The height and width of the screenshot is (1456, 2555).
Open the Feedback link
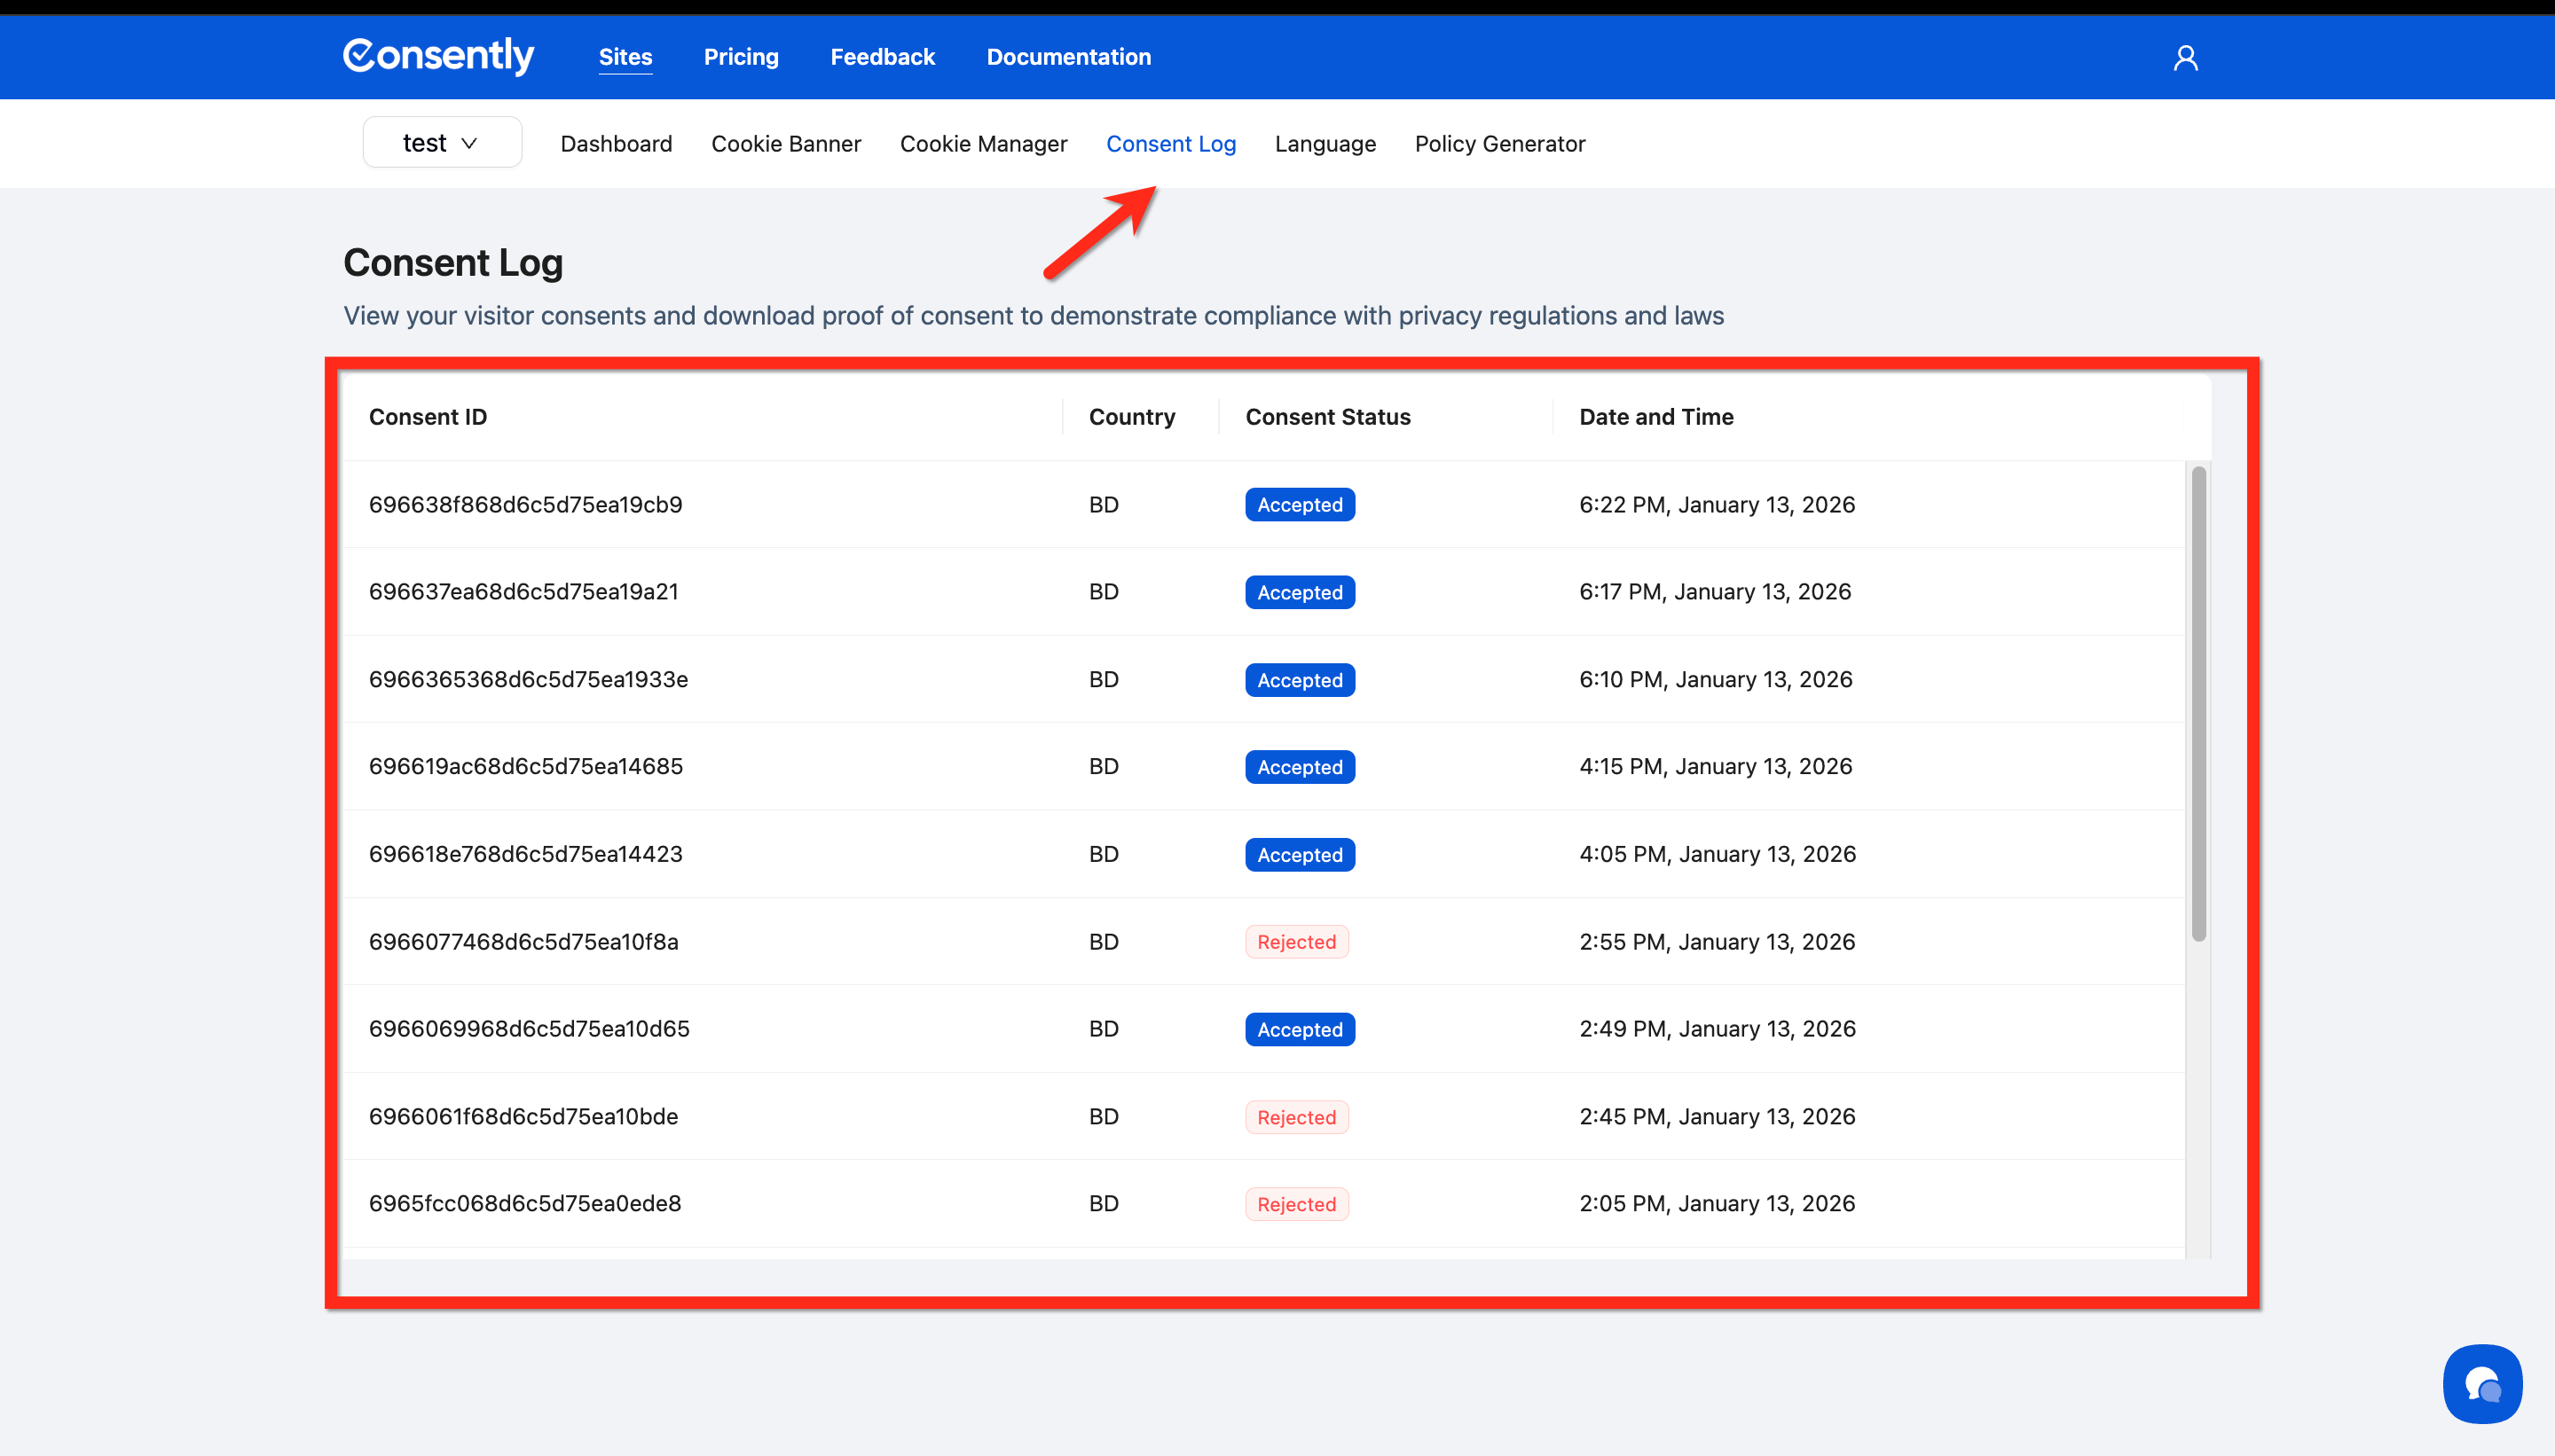pyautogui.click(x=881, y=57)
